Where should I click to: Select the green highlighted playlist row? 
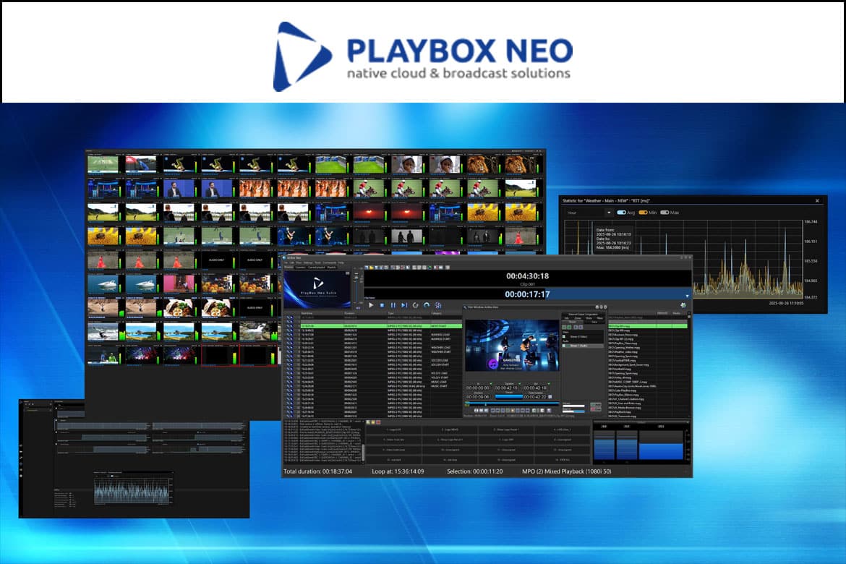click(x=380, y=326)
